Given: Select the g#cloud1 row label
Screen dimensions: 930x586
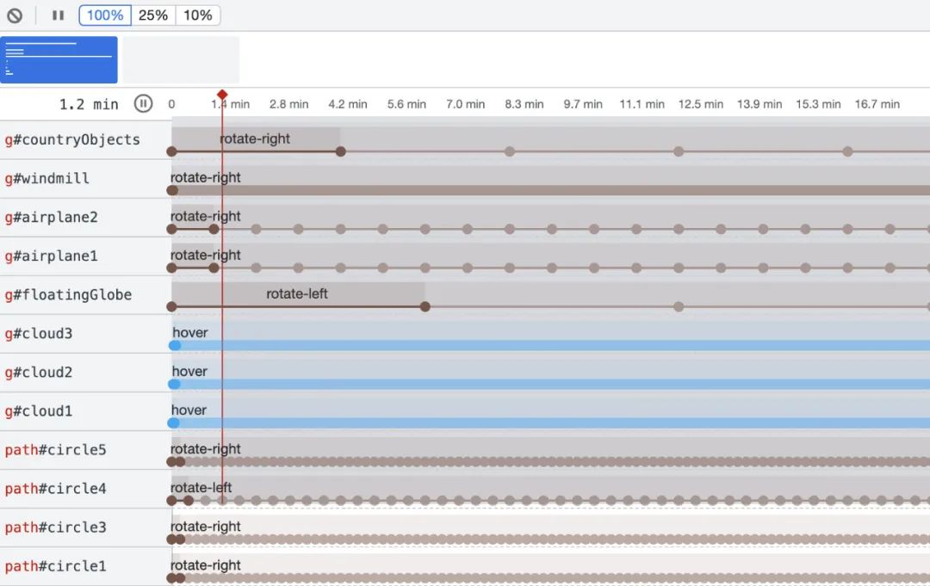Looking at the screenshot, I should [39, 411].
